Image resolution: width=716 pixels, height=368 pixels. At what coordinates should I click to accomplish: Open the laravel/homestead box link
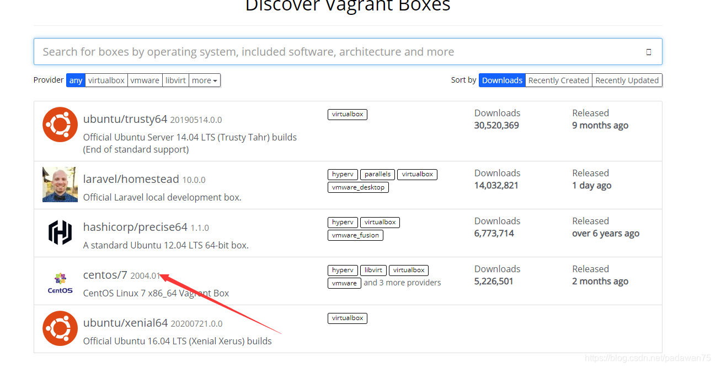point(131,179)
